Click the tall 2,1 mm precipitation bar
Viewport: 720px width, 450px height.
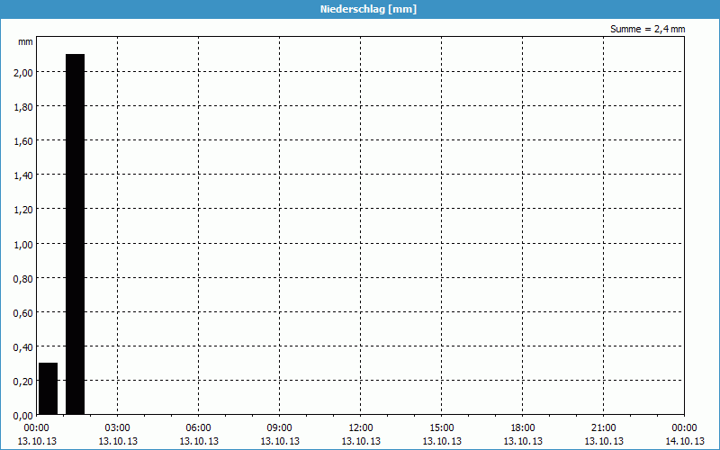[x=76, y=234]
